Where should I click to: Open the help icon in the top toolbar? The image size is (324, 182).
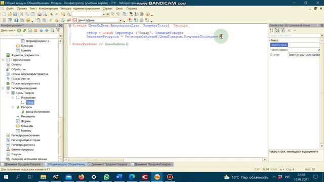(147, 14)
